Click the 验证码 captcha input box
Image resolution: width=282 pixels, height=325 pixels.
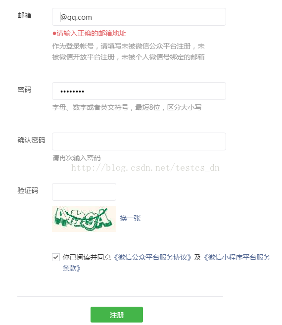(84, 192)
